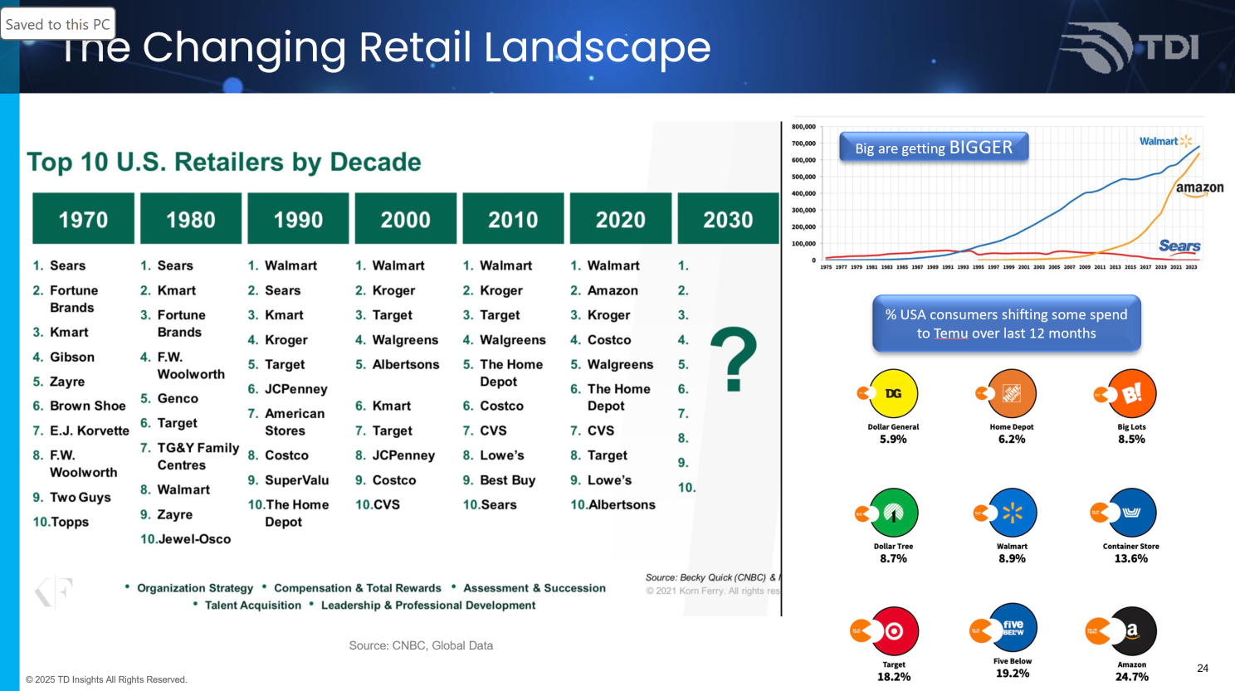Click the Home Depot logo circle
1235x691 pixels.
click(x=1012, y=393)
